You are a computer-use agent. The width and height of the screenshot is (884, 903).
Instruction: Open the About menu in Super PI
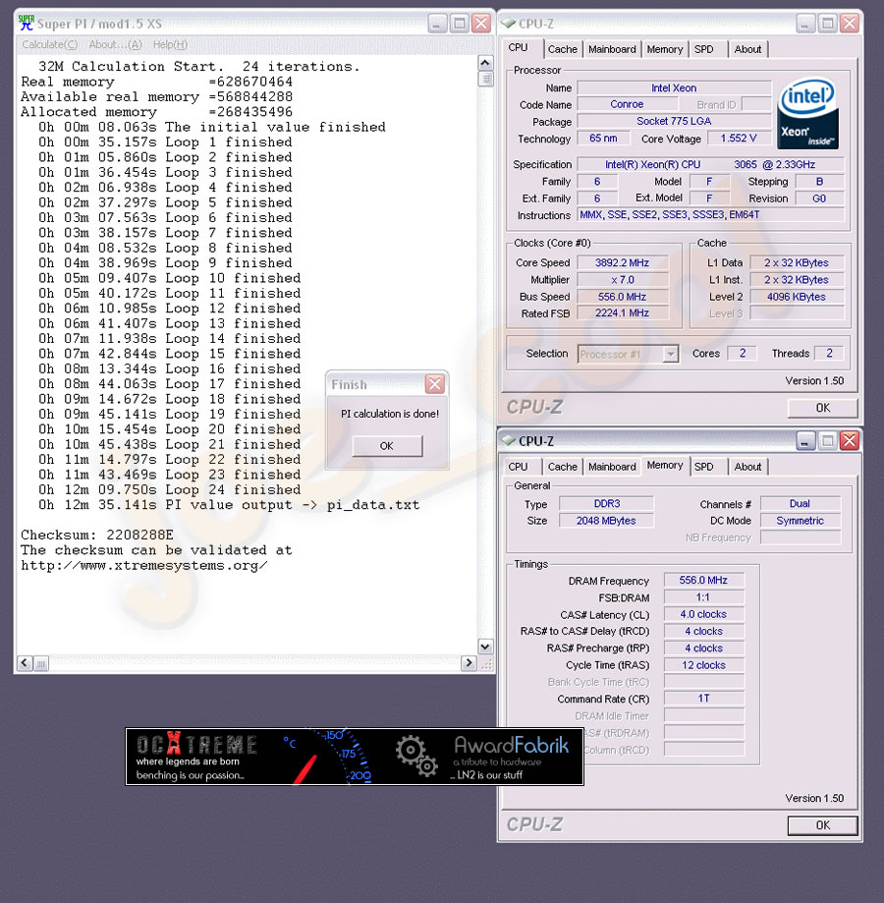115,44
